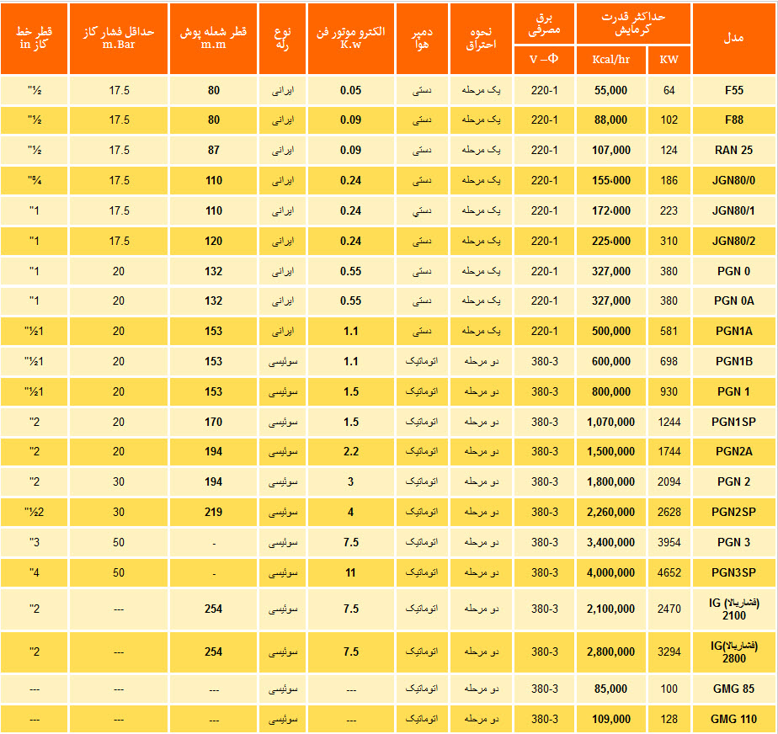Select the F55 model cell
This screenshot has width=778, height=734.
point(733,90)
